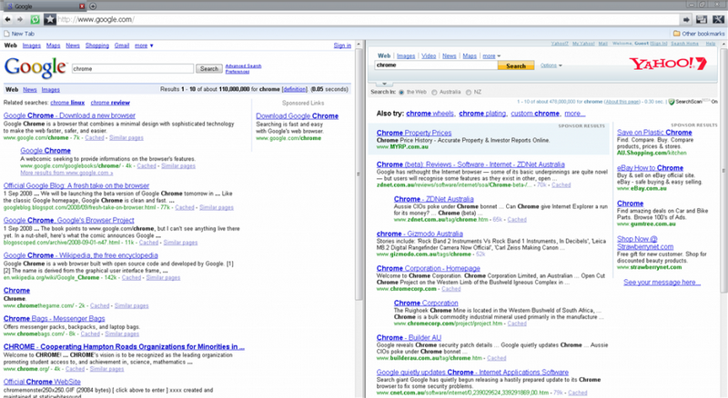The width and height of the screenshot is (728, 398).
Task: Open Google Advanced Search link
Action: pyautogui.click(x=243, y=65)
